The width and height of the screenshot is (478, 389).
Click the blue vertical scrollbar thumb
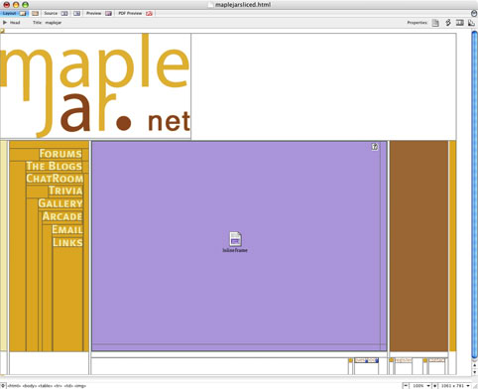475,194
